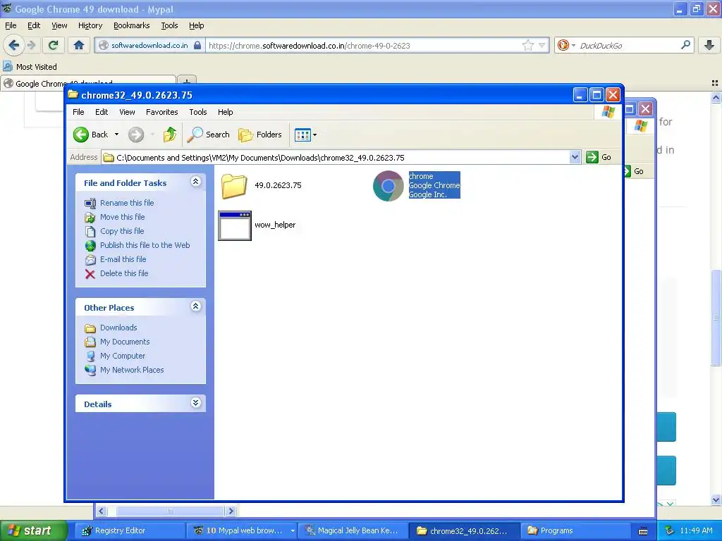Image resolution: width=722 pixels, height=541 pixels.
Task: Click the Mypal home button
Action: click(79, 45)
